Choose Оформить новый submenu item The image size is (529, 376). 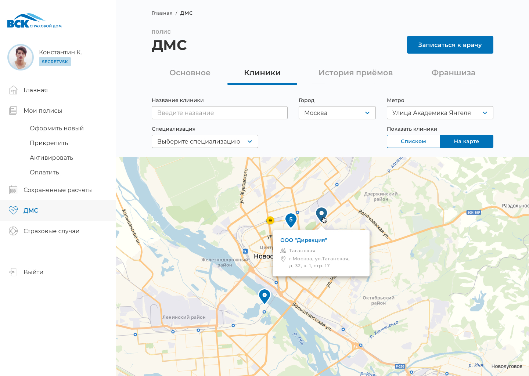(x=57, y=128)
